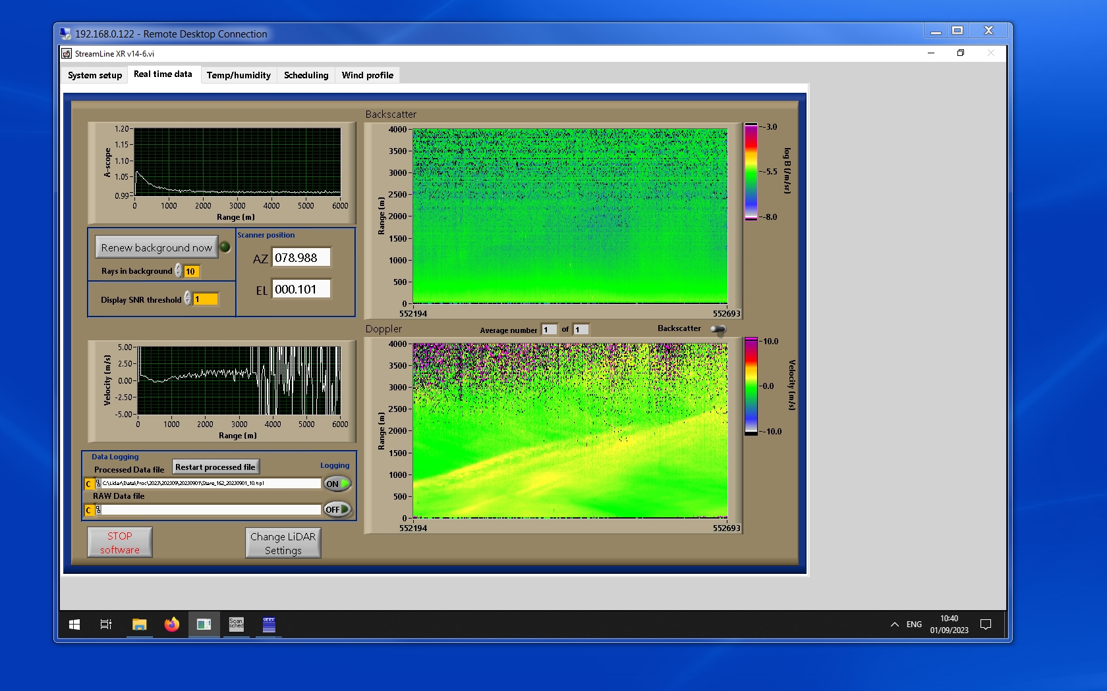Open File Explorer in the taskbar

(x=139, y=625)
